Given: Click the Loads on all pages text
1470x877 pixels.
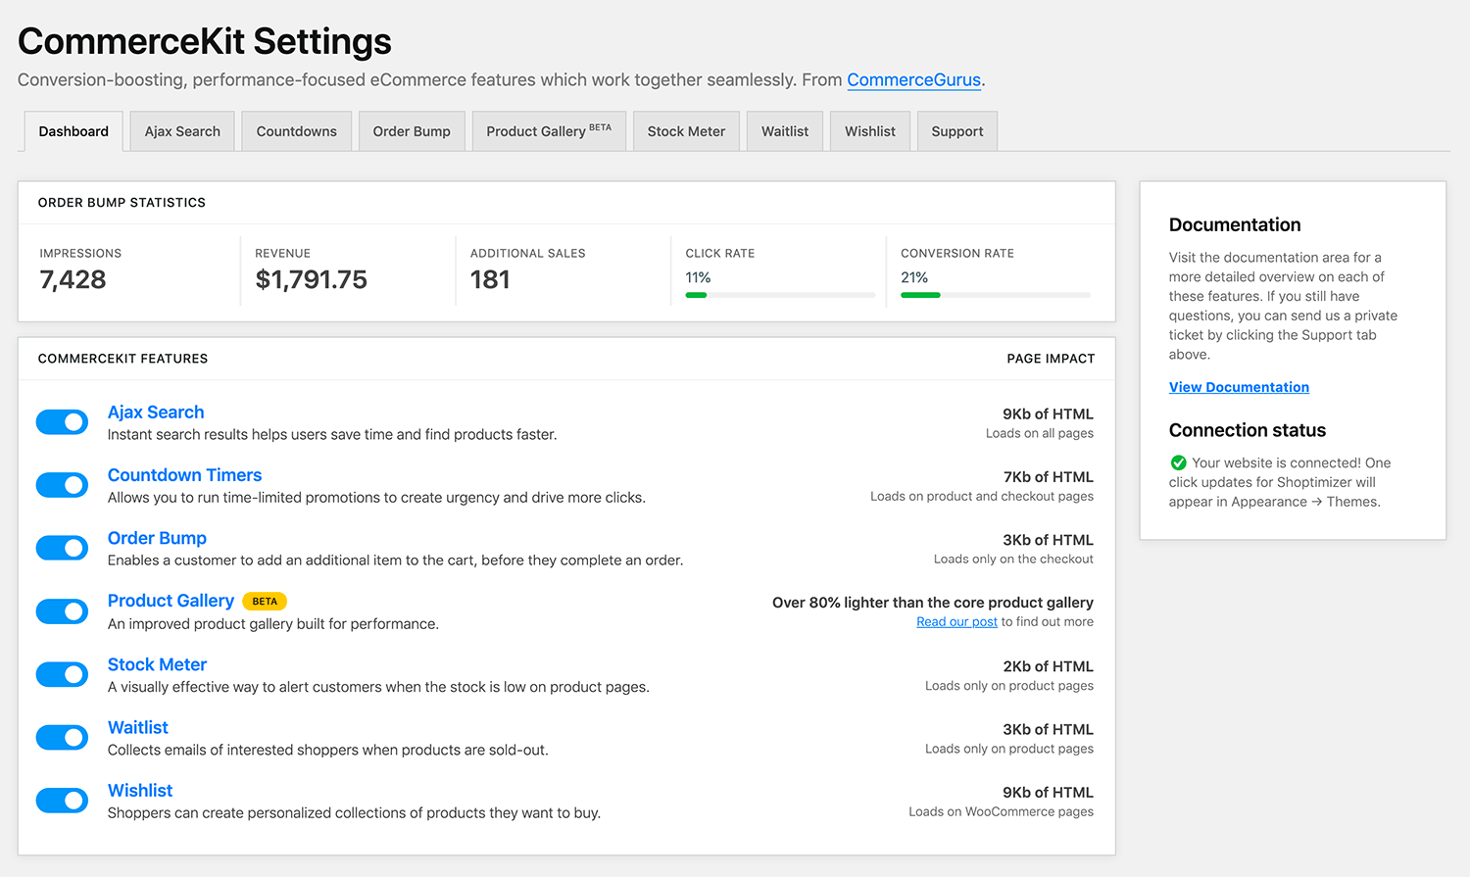Looking at the screenshot, I should (x=1040, y=433).
